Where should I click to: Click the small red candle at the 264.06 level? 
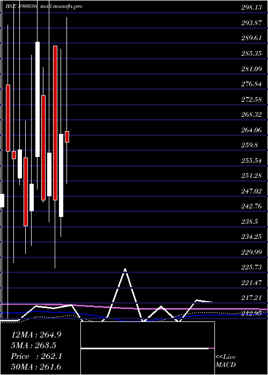(67, 137)
